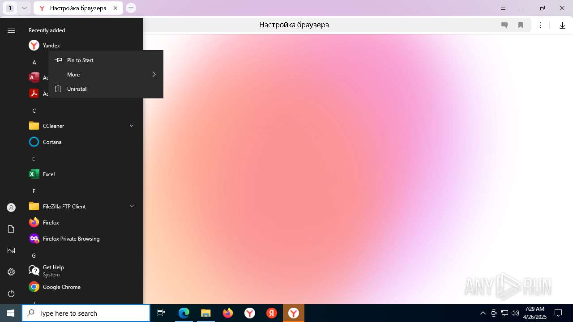Launch Yandex from Recently added
The width and height of the screenshot is (573, 322).
[82, 45]
